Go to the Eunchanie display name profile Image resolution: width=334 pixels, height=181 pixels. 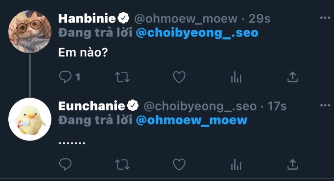click(x=92, y=106)
